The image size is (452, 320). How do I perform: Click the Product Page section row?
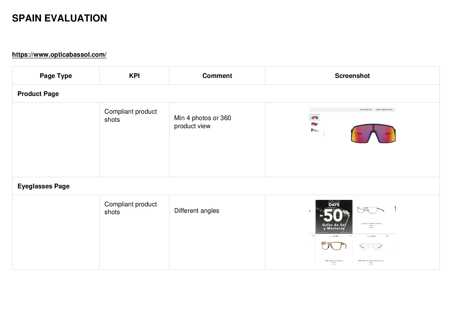point(226,94)
